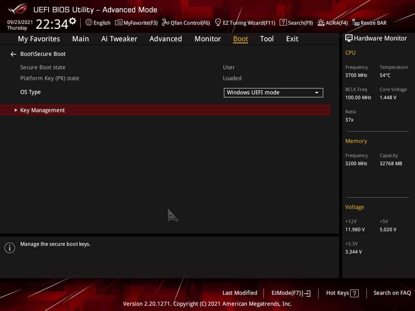Go to the Monitor tab
Image resolution: width=415 pixels, height=311 pixels.
click(207, 39)
